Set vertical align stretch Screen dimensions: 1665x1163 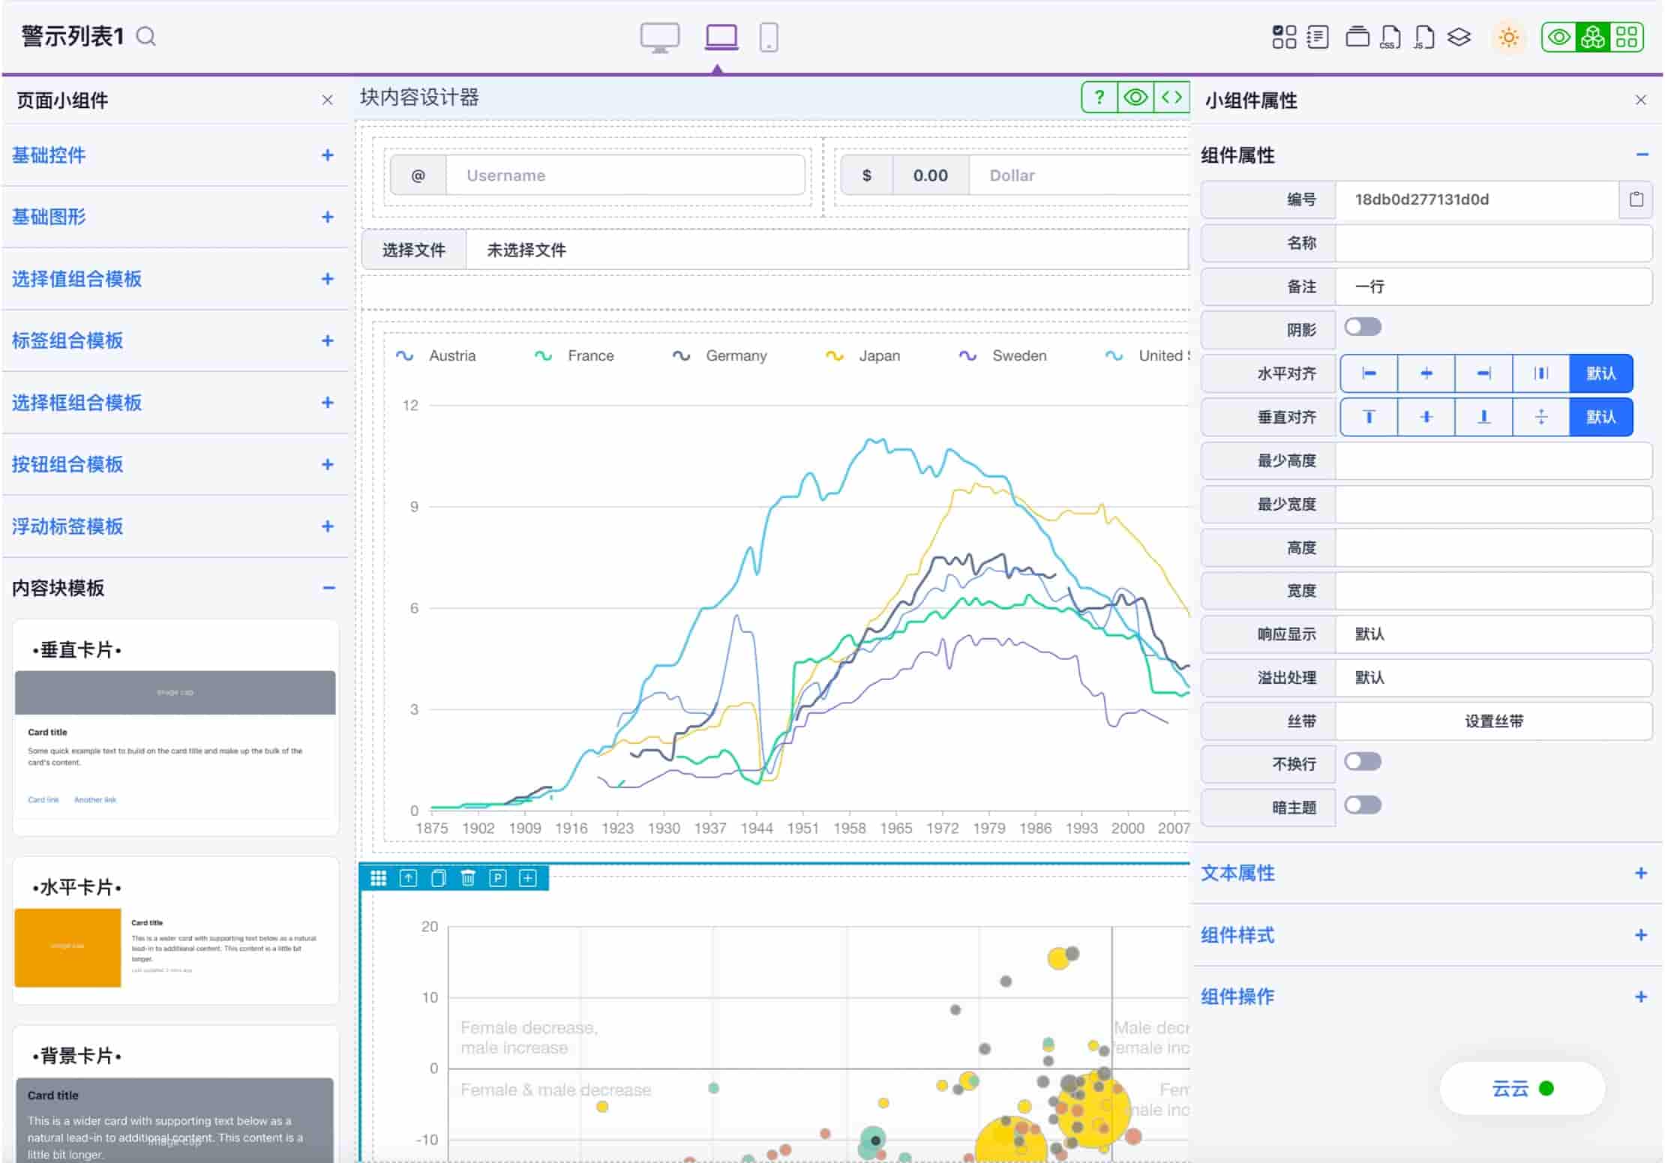click(x=1541, y=417)
